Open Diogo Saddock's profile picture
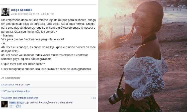This screenshot has width=187, height=112. (5, 12)
